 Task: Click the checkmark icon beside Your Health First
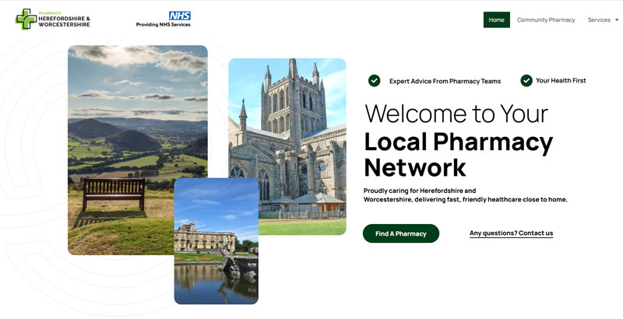526,81
